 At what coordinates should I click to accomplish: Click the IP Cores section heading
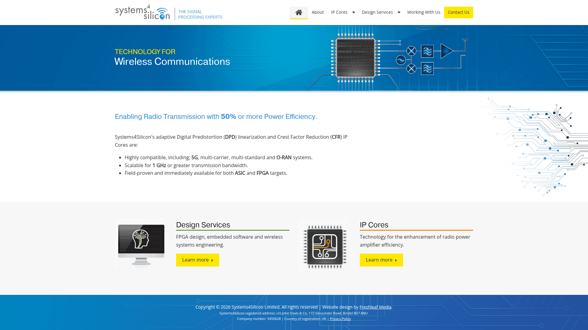click(374, 225)
